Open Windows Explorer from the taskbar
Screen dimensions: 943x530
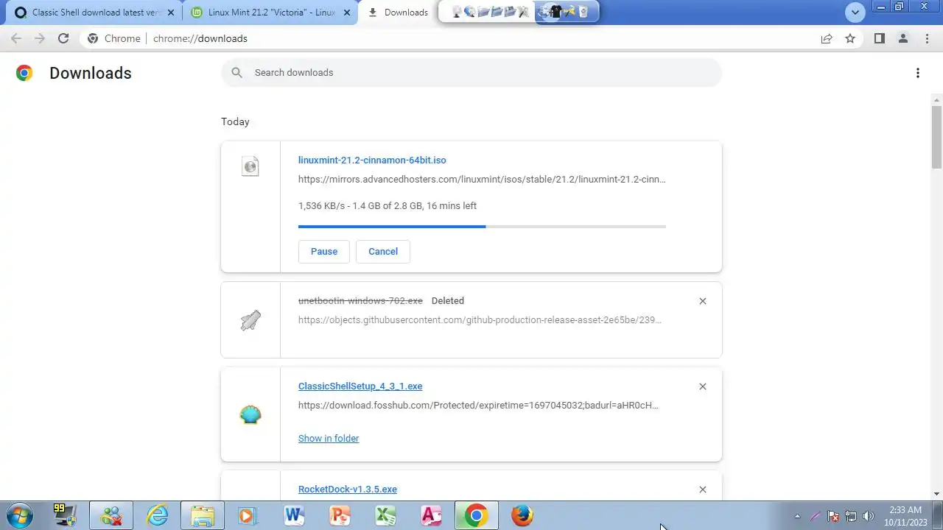click(203, 515)
